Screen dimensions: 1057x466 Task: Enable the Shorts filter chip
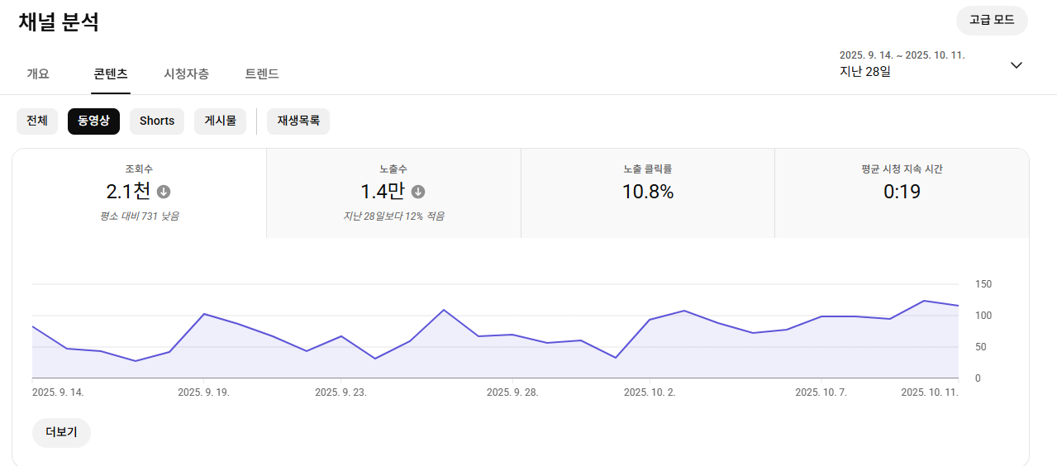[156, 121]
